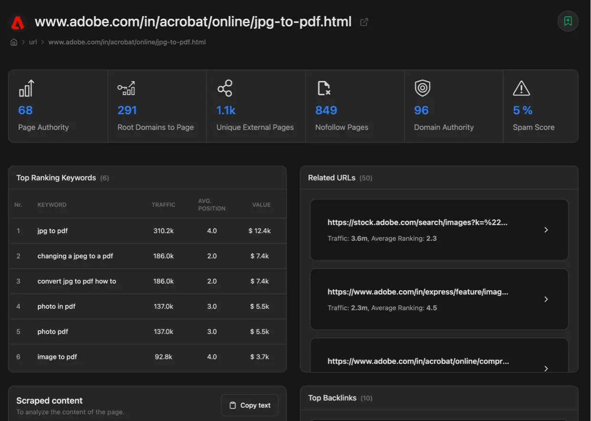591x421 pixels.
Task: Select the 'photo pdf' keyword
Action: point(52,332)
